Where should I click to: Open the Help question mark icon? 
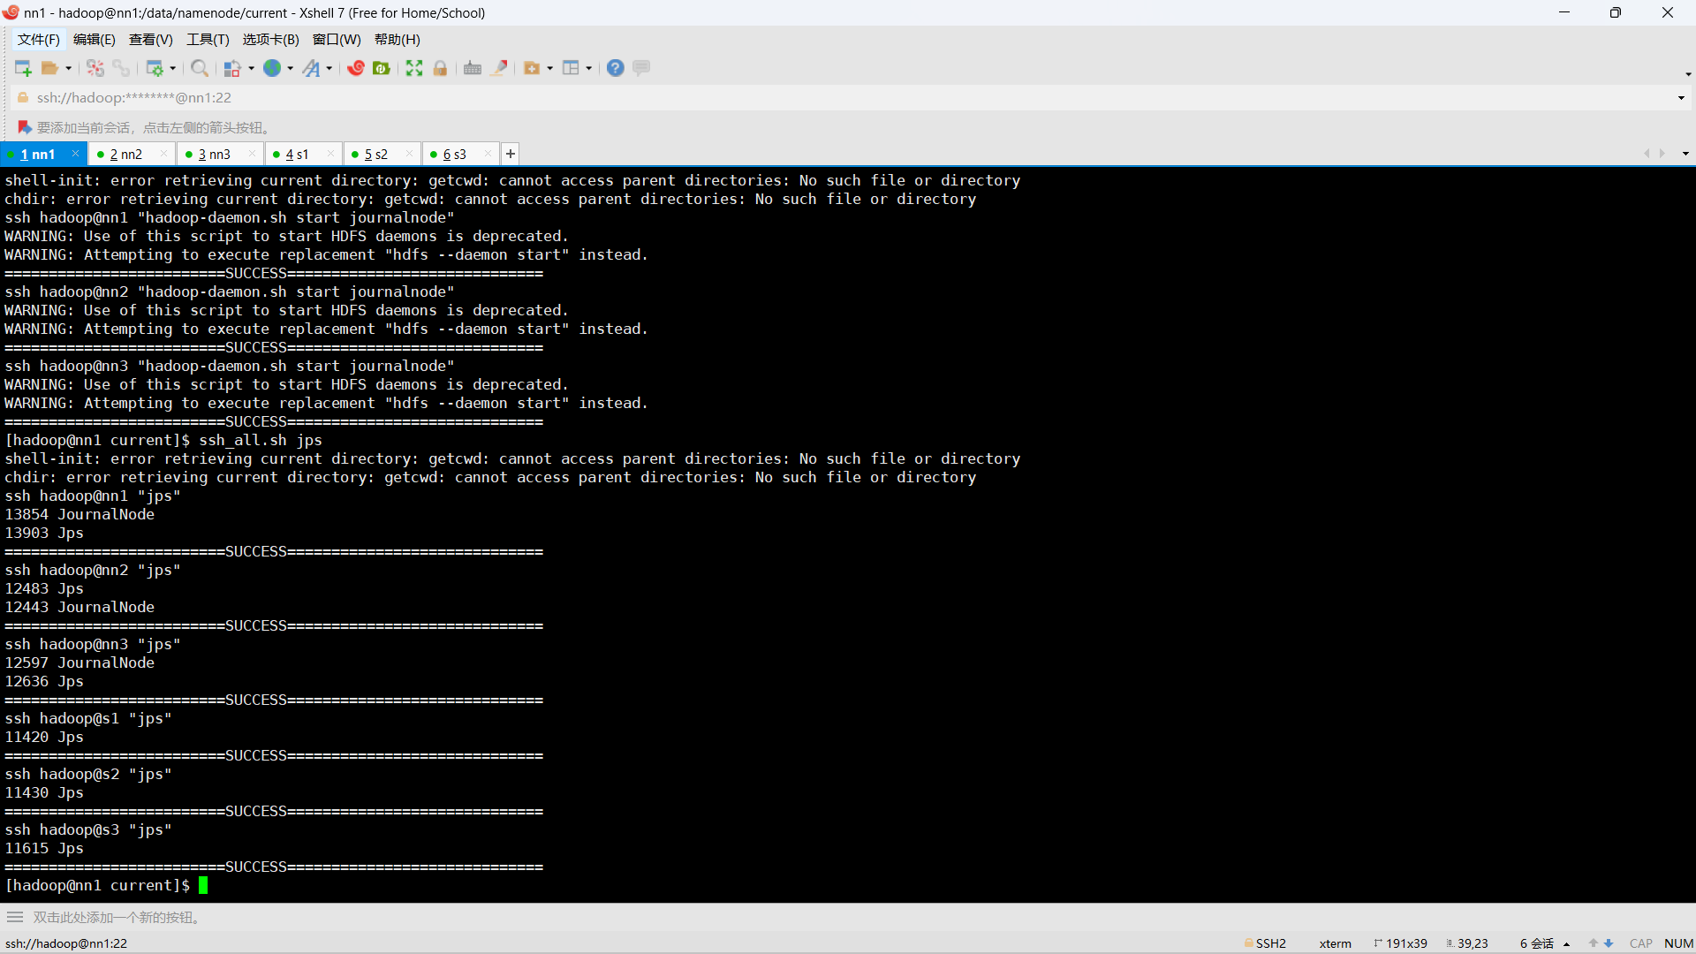[616, 68]
